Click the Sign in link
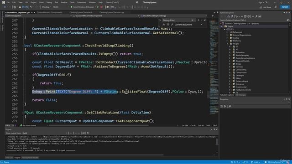292x164 pixels. pyautogui.click(x=261, y=2)
